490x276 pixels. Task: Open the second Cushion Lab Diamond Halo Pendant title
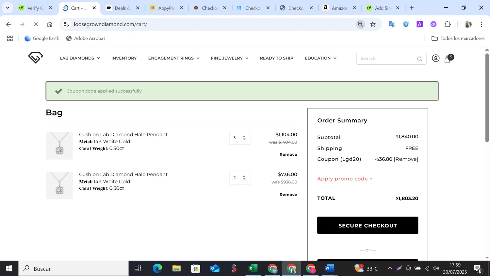click(x=123, y=174)
